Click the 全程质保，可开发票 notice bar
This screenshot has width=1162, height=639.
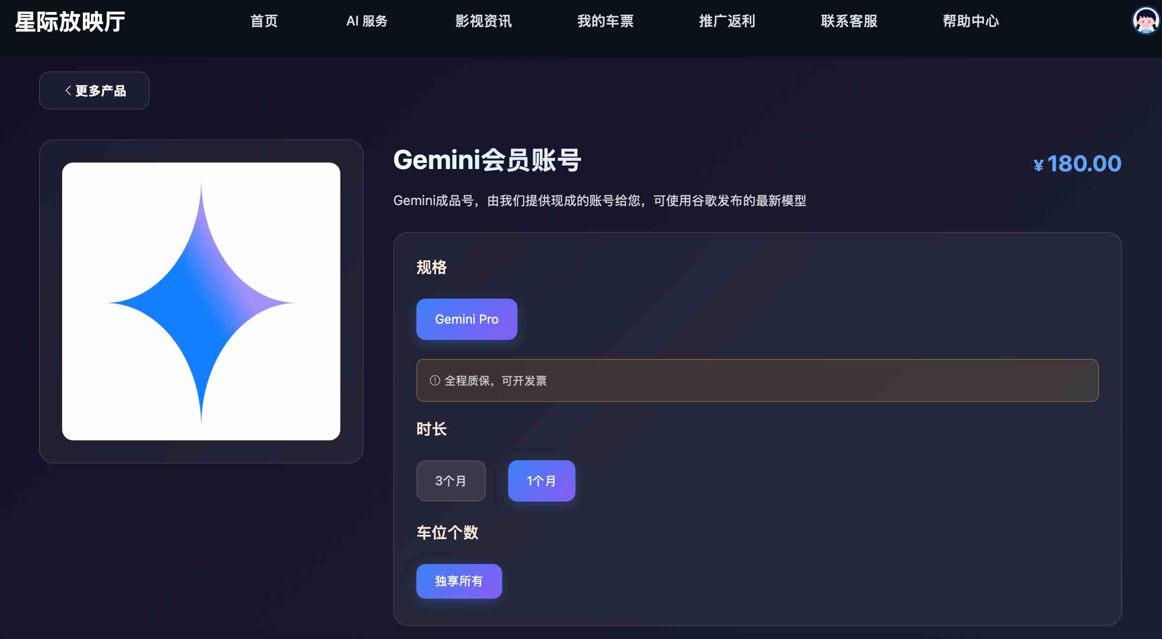click(757, 380)
